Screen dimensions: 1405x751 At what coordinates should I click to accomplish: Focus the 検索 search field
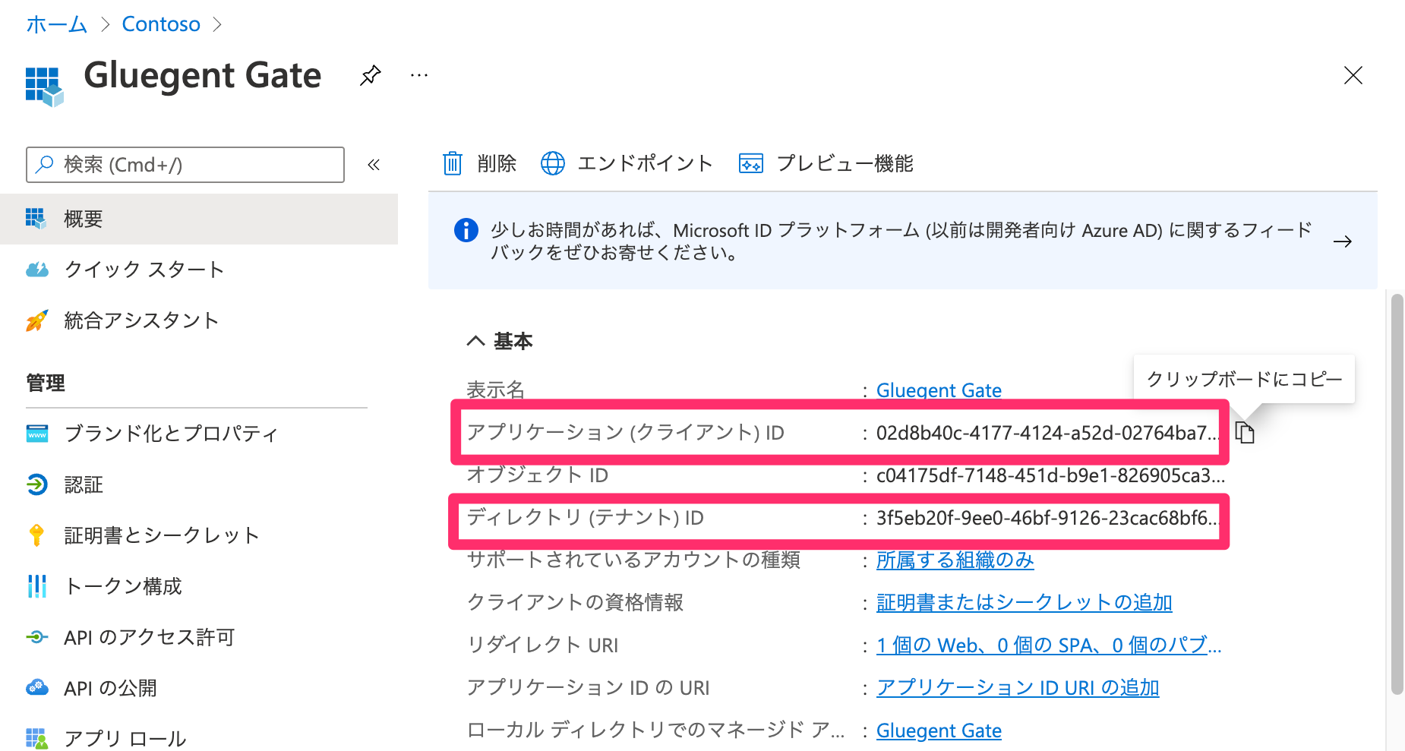(185, 165)
